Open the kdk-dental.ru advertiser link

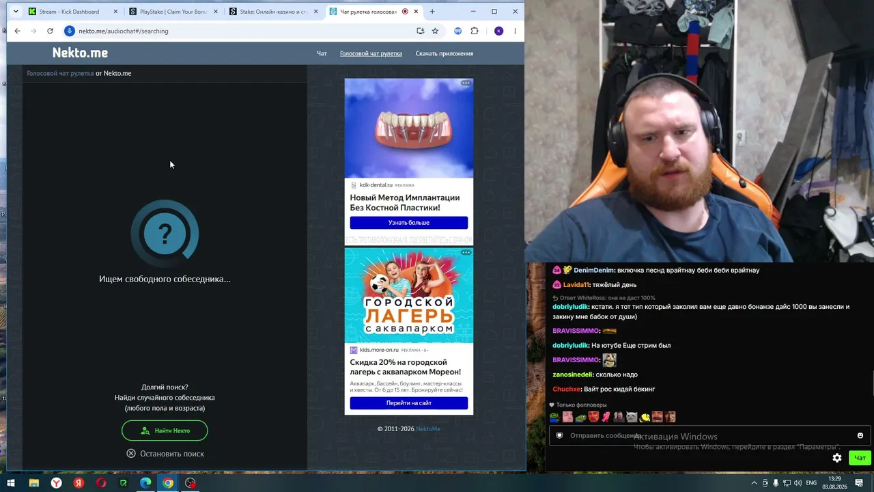tap(376, 185)
